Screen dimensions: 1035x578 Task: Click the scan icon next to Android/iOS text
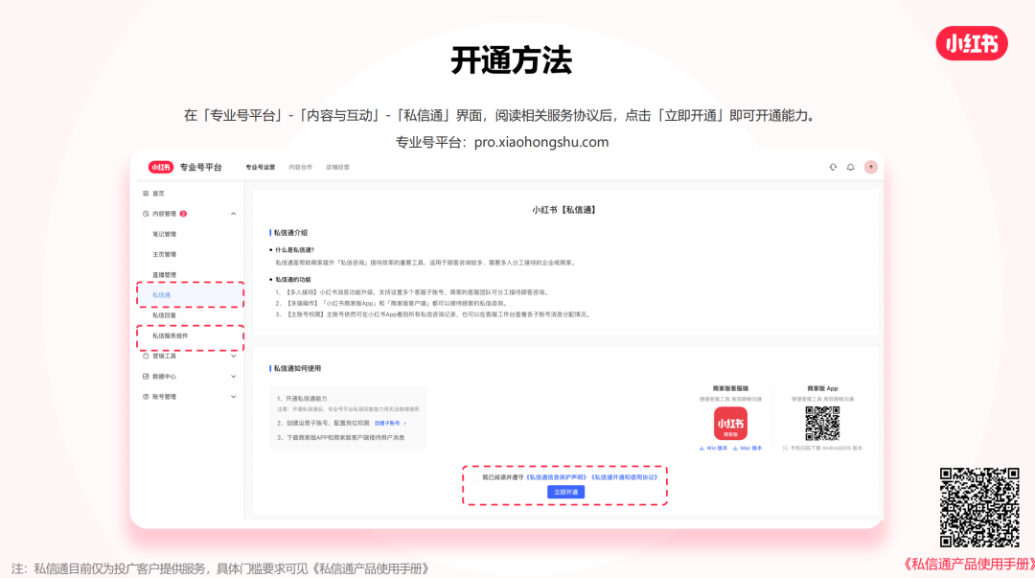(x=784, y=448)
